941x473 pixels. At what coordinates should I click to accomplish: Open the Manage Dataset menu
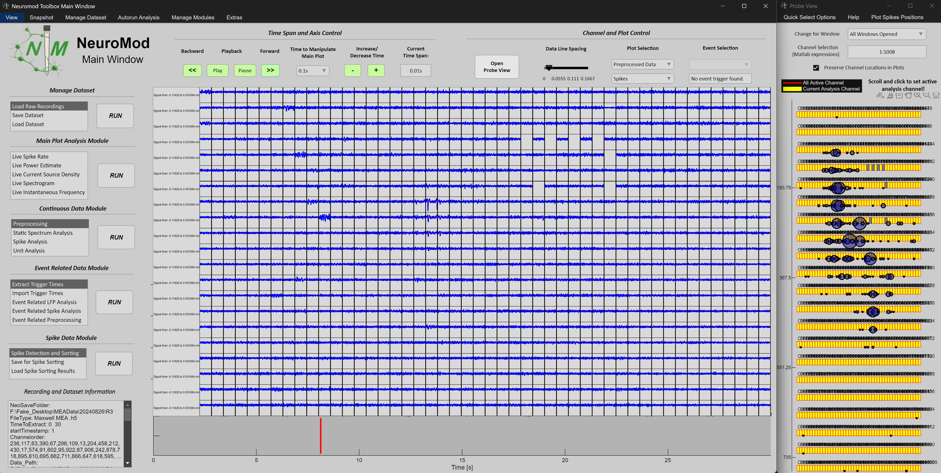85,18
